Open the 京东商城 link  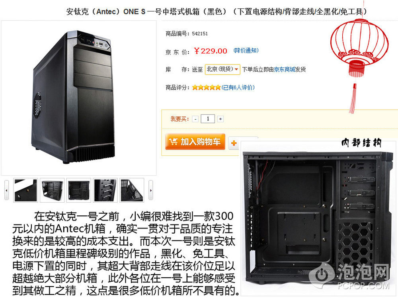pyautogui.click(x=285, y=69)
